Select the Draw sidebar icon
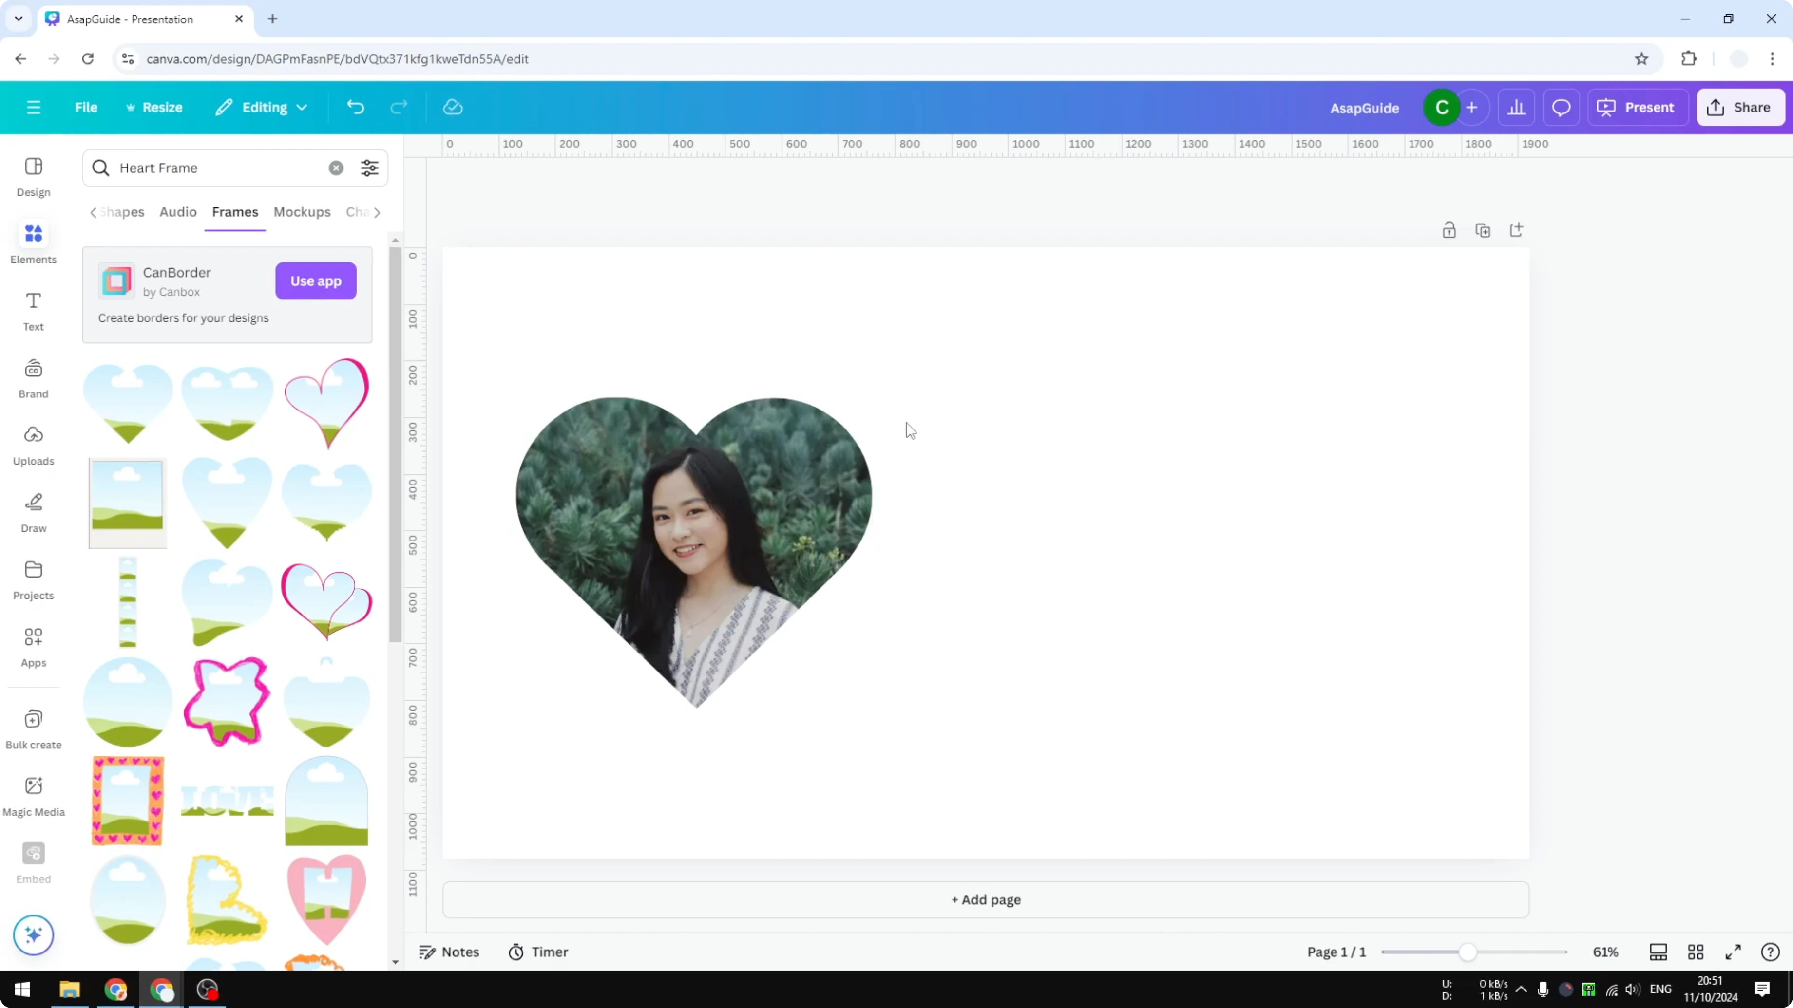The height and width of the screenshot is (1008, 1793). 33,511
